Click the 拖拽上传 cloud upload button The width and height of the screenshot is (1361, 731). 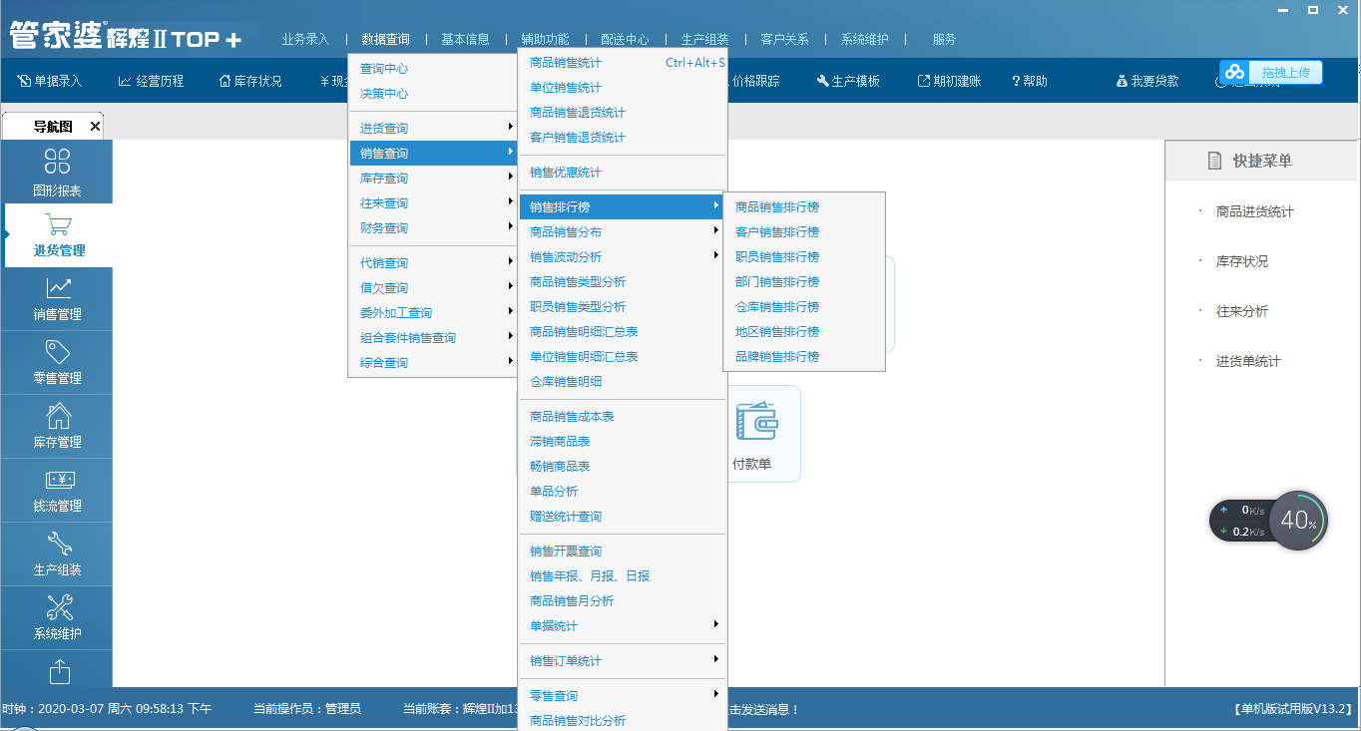[1271, 72]
